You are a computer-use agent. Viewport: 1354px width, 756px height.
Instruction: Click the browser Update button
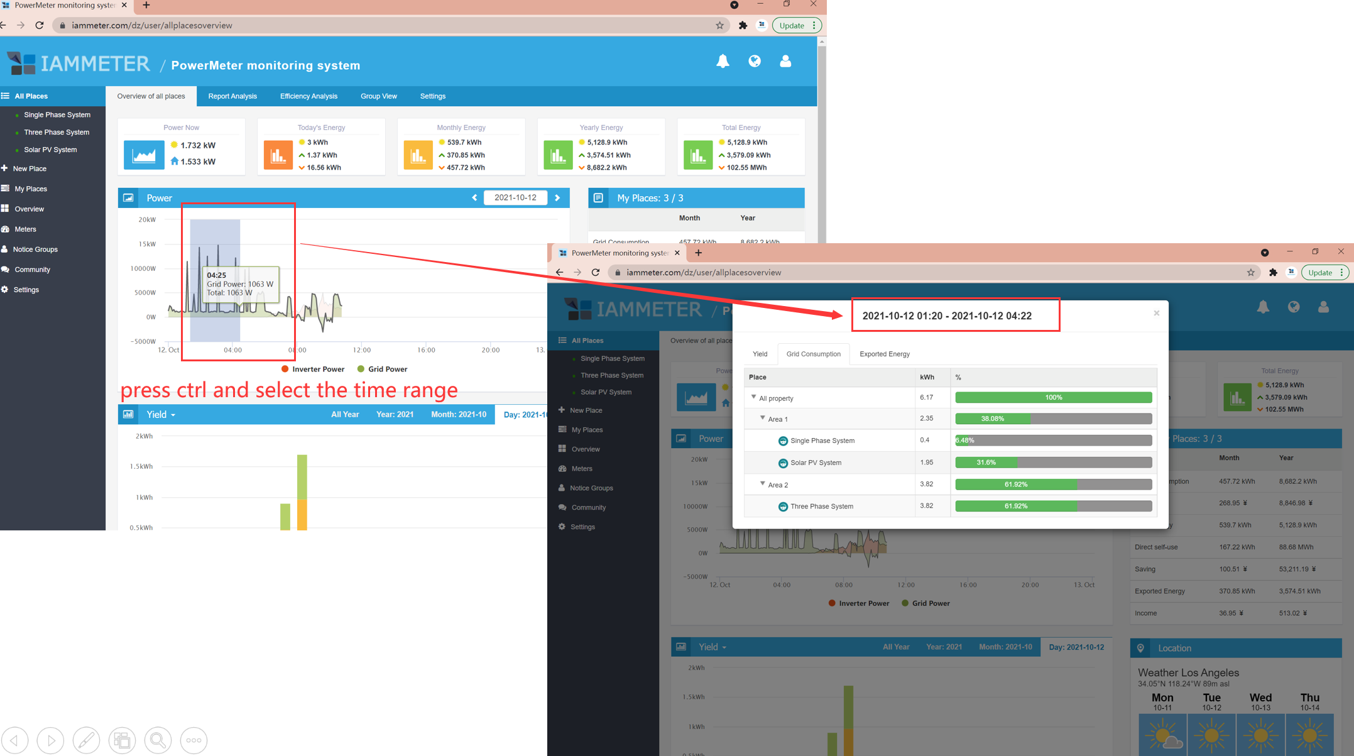coord(792,26)
